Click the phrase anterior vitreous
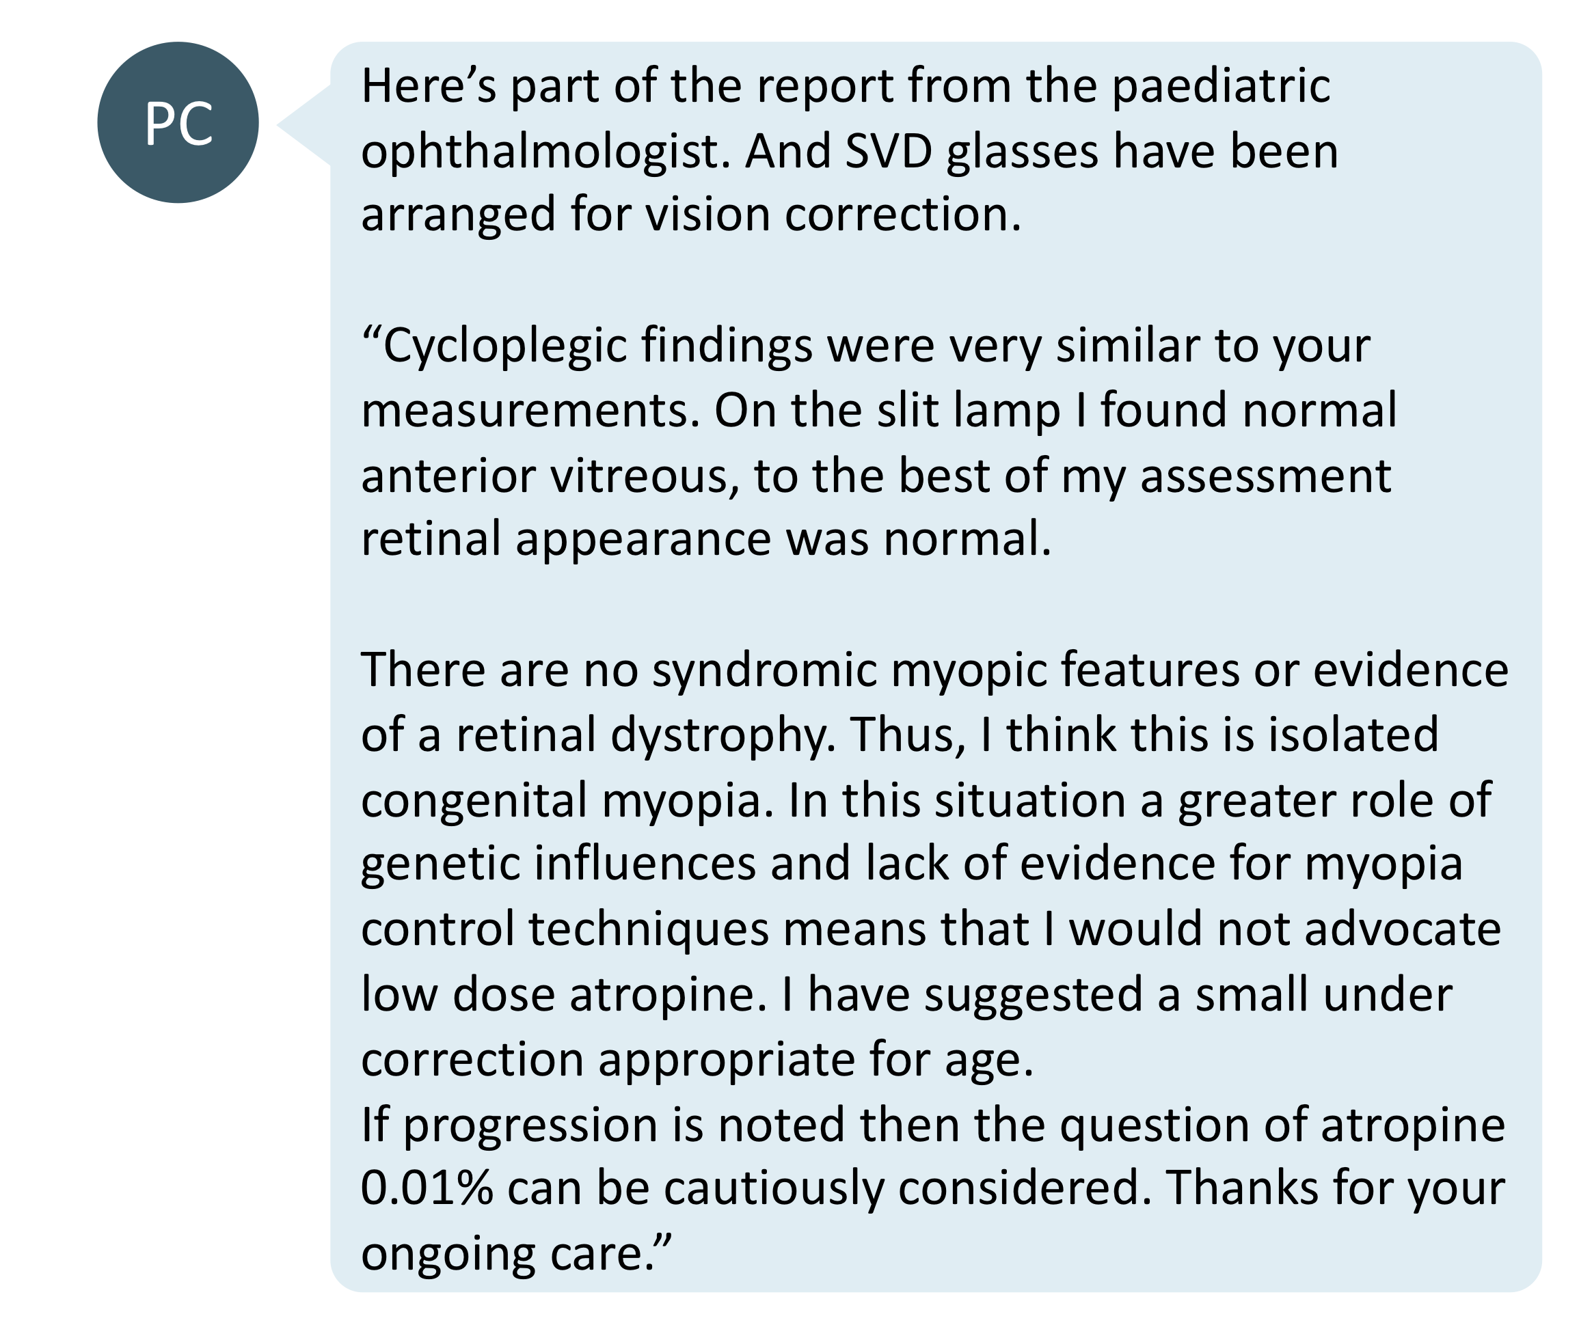The width and height of the screenshot is (1592, 1340). tap(550, 477)
